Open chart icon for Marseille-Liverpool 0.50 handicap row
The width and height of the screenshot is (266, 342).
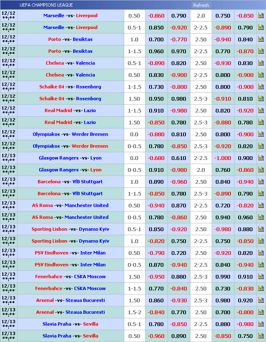(x=261, y=16)
